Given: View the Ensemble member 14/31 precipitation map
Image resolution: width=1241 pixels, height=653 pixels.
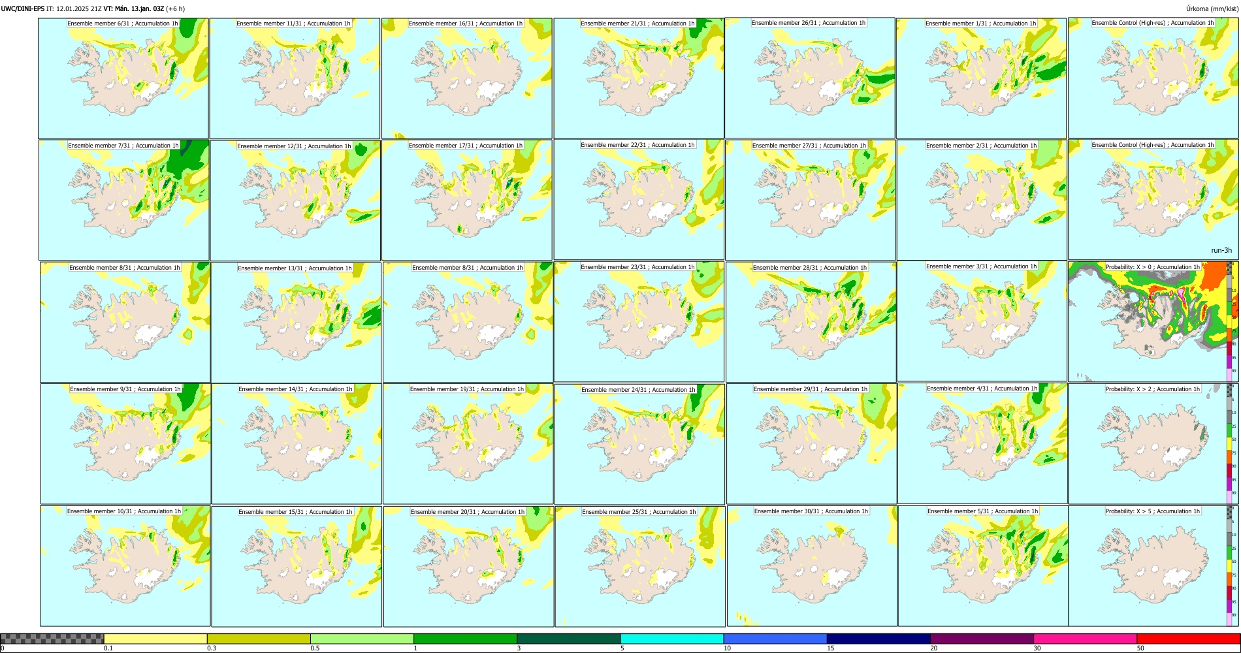Looking at the screenshot, I should (x=297, y=444).
